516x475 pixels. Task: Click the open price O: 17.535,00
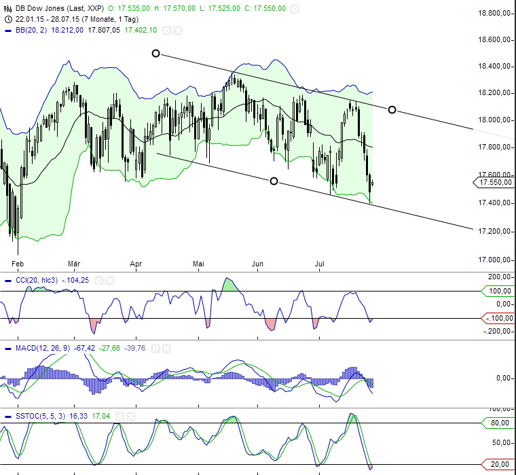coord(129,9)
